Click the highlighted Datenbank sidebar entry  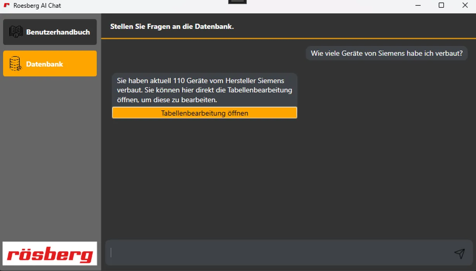coord(50,63)
